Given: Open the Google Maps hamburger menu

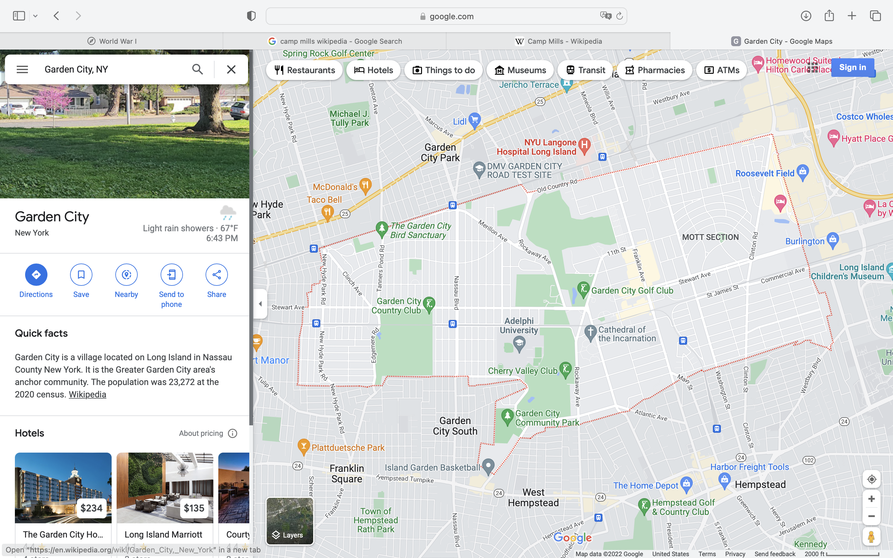Looking at the screenshot, I should pos(22,69).
